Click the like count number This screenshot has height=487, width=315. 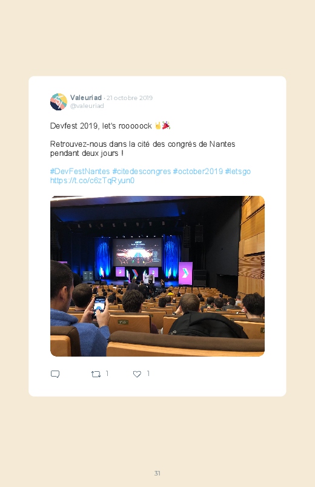pyautogui.click(x=148, y=374)
